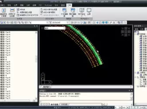
Task: Expand the structure group tree node
Action: pos(136,34)
